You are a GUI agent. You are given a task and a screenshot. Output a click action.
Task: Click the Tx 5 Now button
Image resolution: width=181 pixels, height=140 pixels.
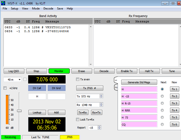(175, 117)
